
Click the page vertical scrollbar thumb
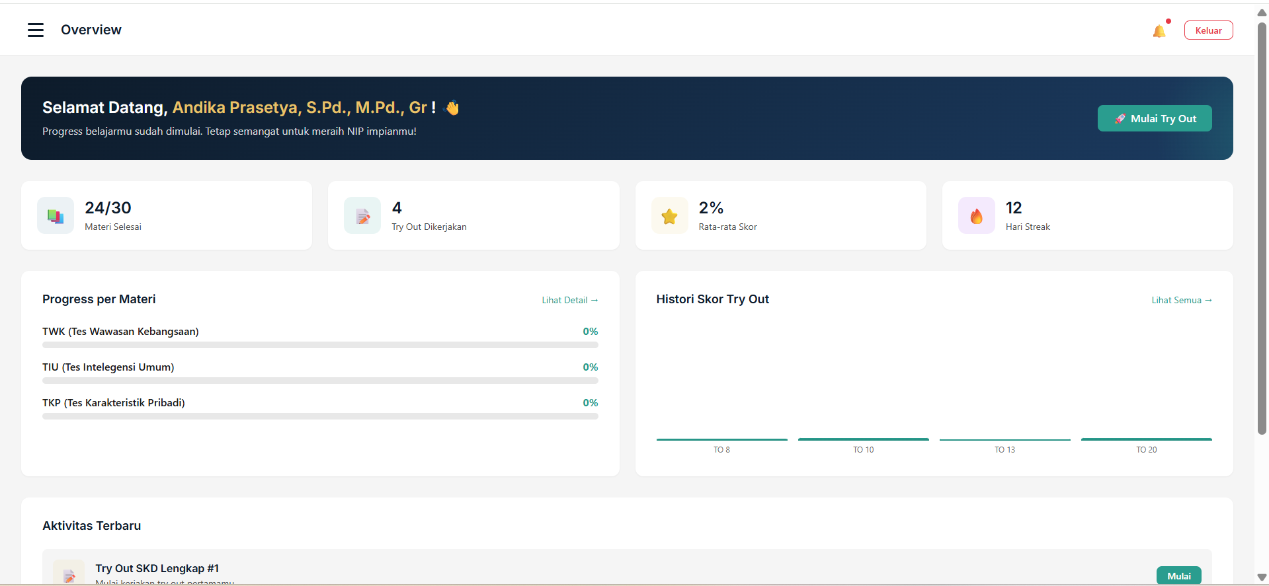[x=1262, y=228]
